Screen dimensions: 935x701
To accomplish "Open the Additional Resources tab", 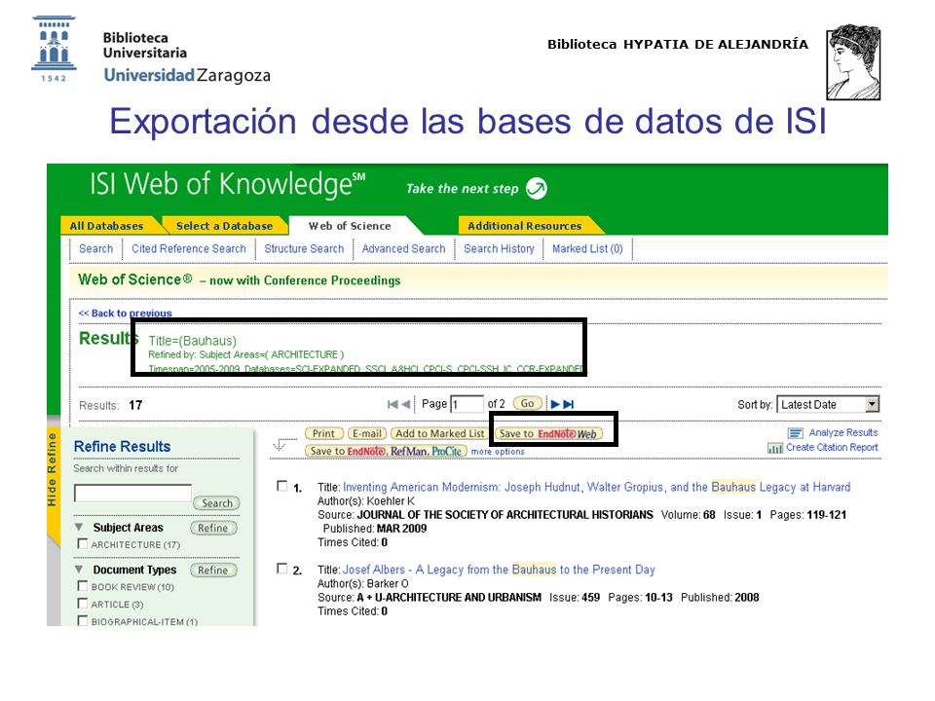I will [525, 225].
